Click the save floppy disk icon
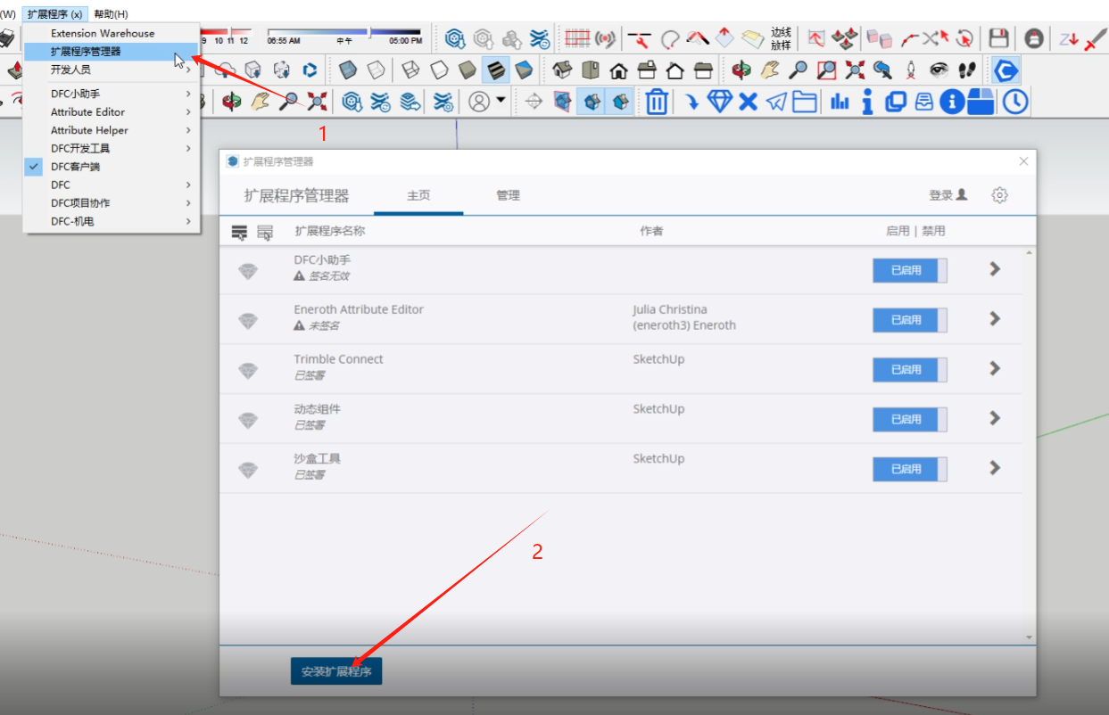This screenshot has width=1109, height=715. [998, 38]
